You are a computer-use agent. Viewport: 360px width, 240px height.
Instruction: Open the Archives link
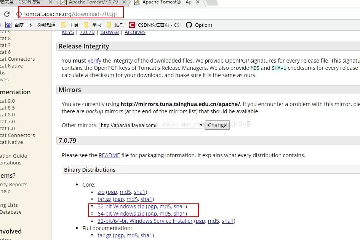135,32
